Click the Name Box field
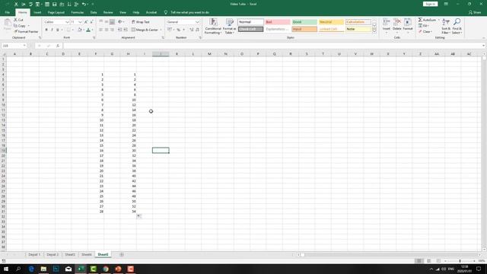The height and width of the screenshot is (274, 487). [14, 46]
